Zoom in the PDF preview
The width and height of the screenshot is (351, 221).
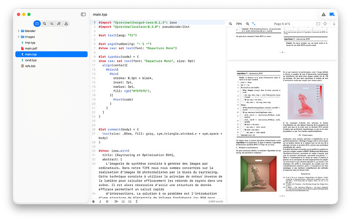point(247,24)
